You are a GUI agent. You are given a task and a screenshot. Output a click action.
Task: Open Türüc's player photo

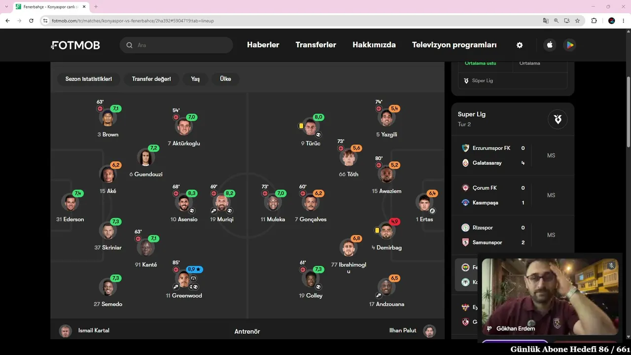point(311,127)
